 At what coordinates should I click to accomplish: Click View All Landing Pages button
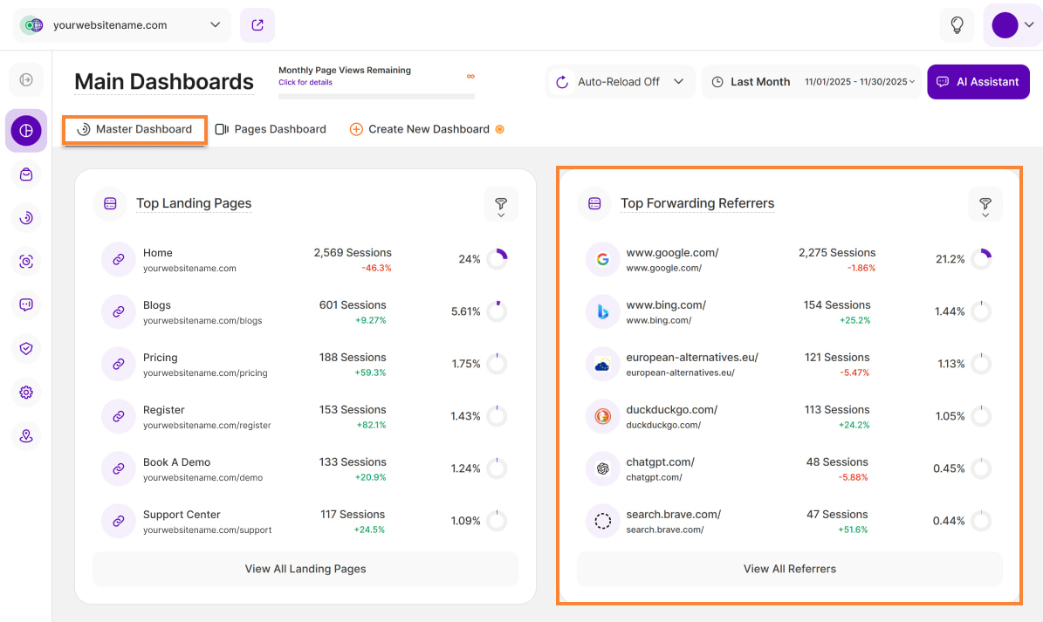(x=305, y=569)
